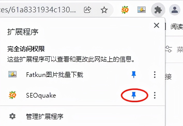Click the puzzle-piece Extensions button

coord(158,10)
